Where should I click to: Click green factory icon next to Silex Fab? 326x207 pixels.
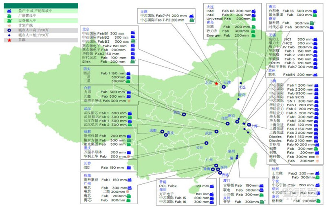tap(132, 62)
